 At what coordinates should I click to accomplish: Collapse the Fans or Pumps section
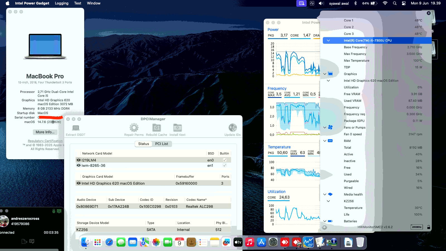click(324, 127)
